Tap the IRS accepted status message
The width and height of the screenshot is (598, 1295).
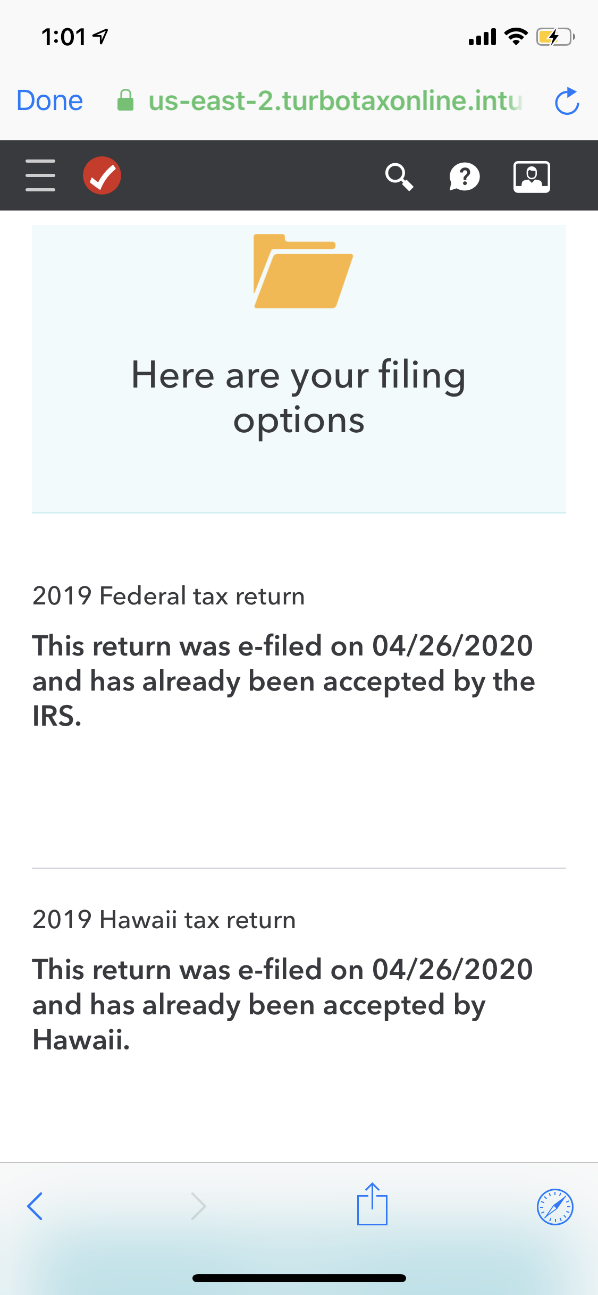[283, 681]
